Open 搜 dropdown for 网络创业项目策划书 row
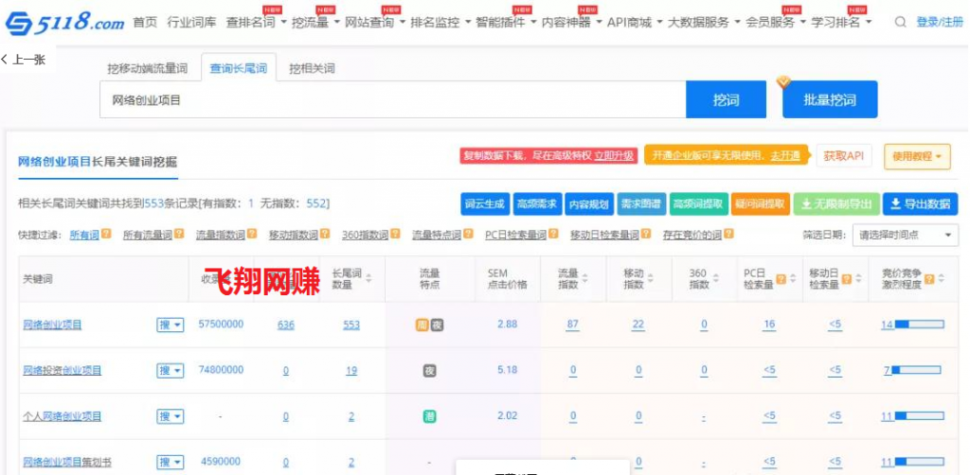This screenshot has width=970, height=475. point(170,462)
